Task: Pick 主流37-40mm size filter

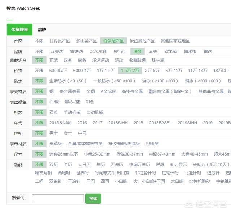Action: point(162,154)
